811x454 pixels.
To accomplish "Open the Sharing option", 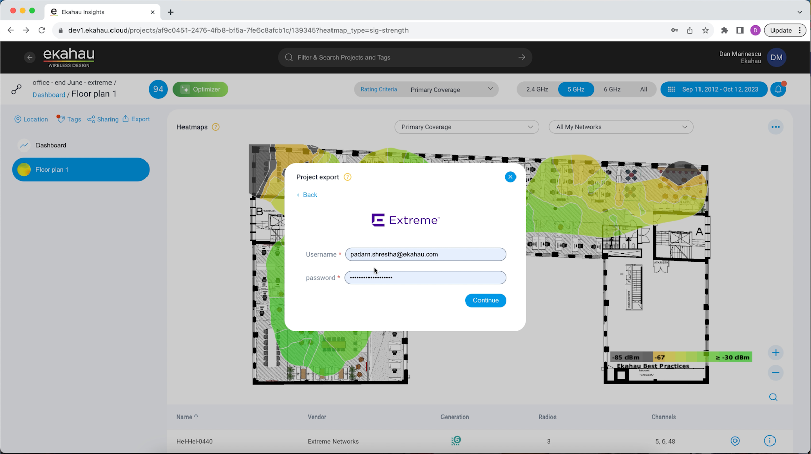I will (103, 119).
